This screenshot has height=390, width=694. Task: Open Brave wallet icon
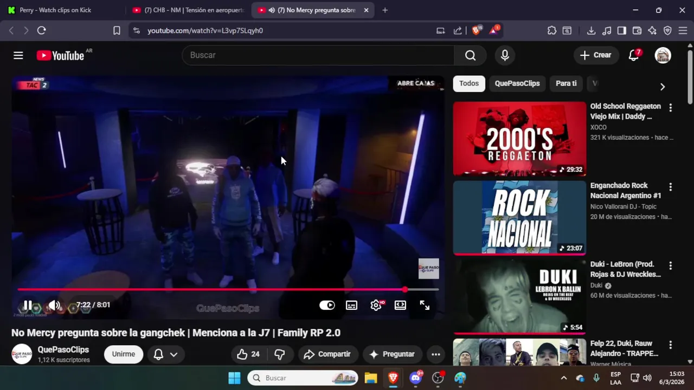click(637, 30)
